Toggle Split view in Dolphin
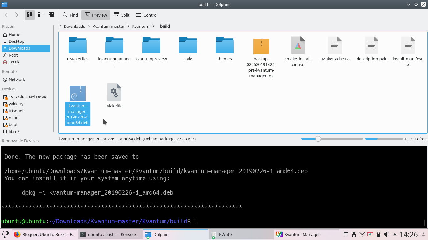This screenshot has height=240, width=428. pyautogui.click(x=122, y=15)
